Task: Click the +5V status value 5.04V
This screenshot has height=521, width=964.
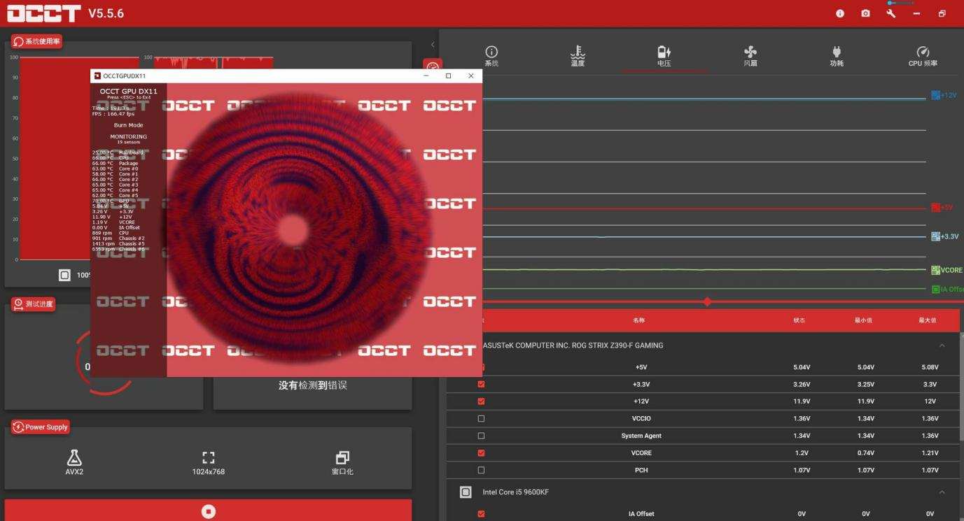Action: point(802,367)
